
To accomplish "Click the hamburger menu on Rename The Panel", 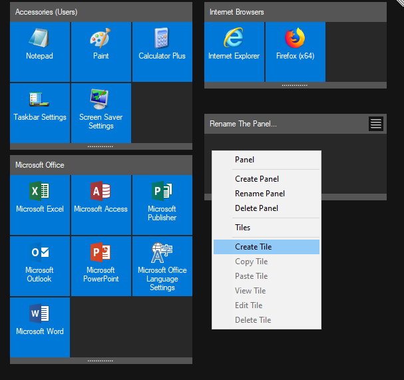I will point(376,124).
